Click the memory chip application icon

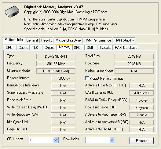[x=12, y=12]
